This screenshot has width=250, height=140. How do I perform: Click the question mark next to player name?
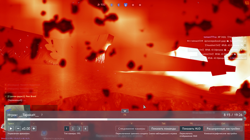[42, 115]
